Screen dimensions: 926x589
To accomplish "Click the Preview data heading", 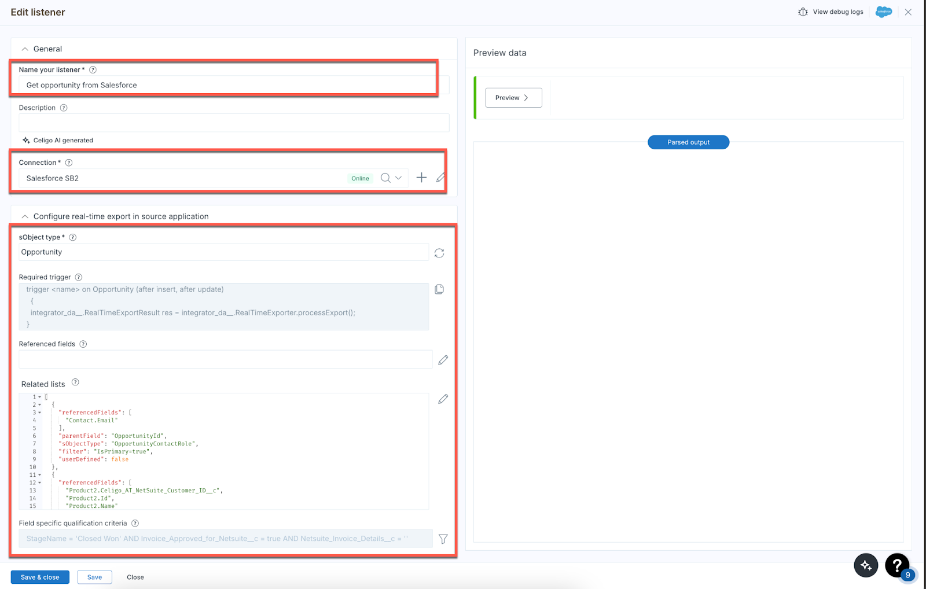I will coord(499,53).
